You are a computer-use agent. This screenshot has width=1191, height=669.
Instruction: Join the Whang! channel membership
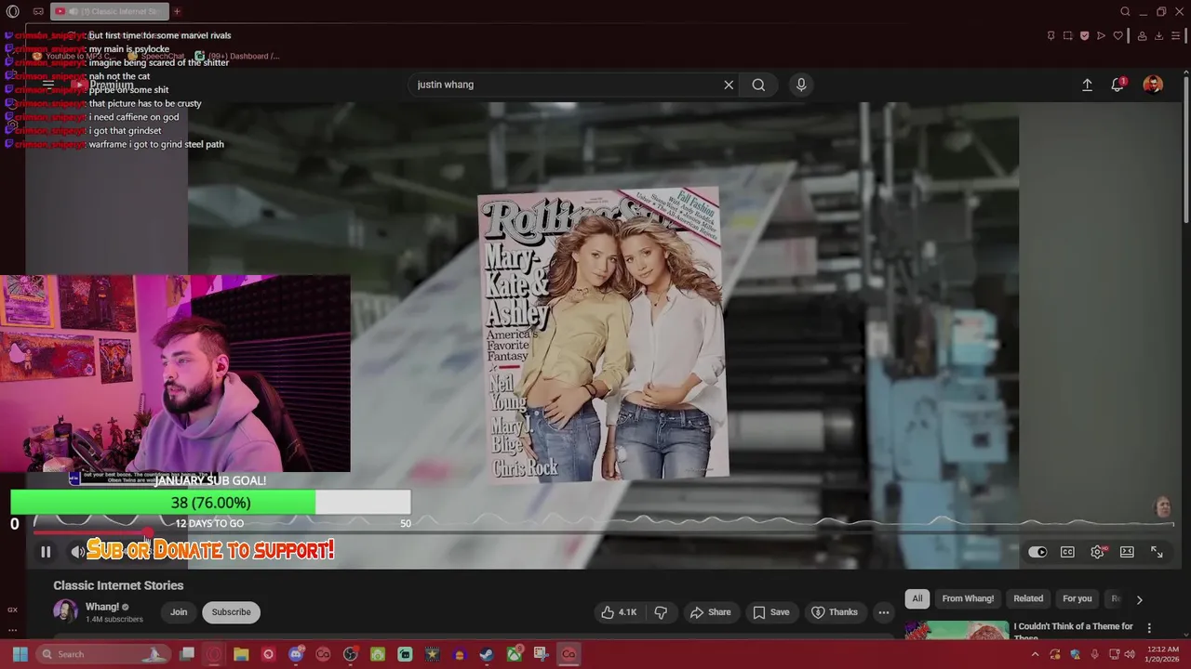[179, 612]
